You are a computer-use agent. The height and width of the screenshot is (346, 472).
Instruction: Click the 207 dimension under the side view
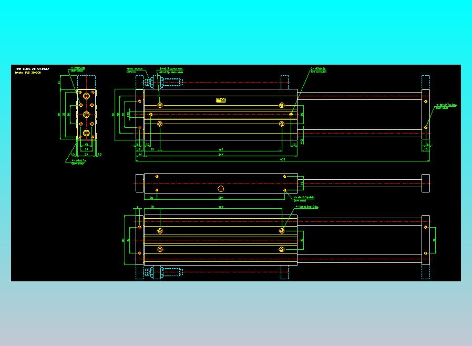pyautogui.click(x=221, y=198)
